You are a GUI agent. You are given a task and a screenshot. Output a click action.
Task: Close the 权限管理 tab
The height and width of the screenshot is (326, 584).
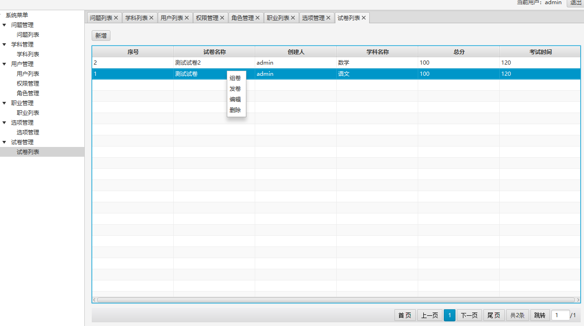point(222,18)
